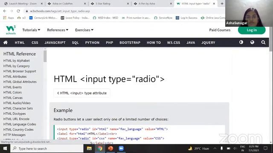The width and height of the screenshot is (273, 153).
Task: Click the weather 29°C Haze widget
Action: (x=198, y=148)
